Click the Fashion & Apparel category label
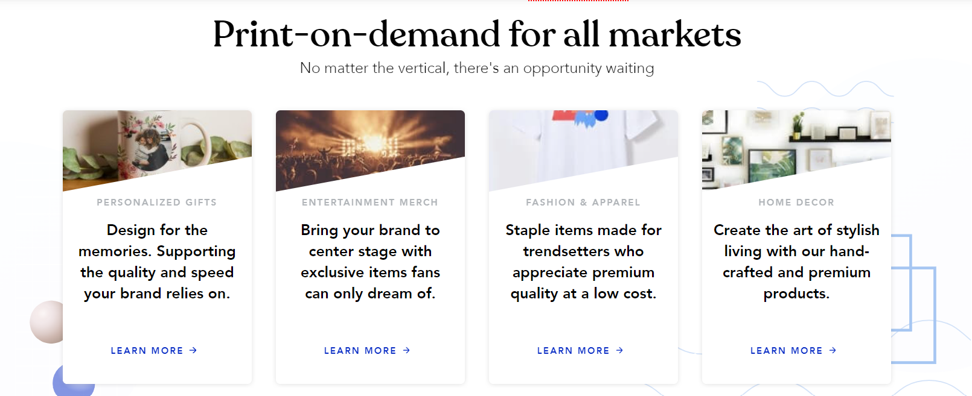Screen dimensions: 972x396 (x=583, y=203)
